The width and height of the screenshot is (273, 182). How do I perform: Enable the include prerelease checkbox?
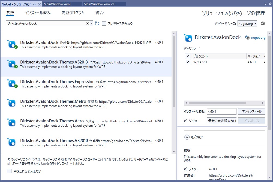tap(104, 23)
